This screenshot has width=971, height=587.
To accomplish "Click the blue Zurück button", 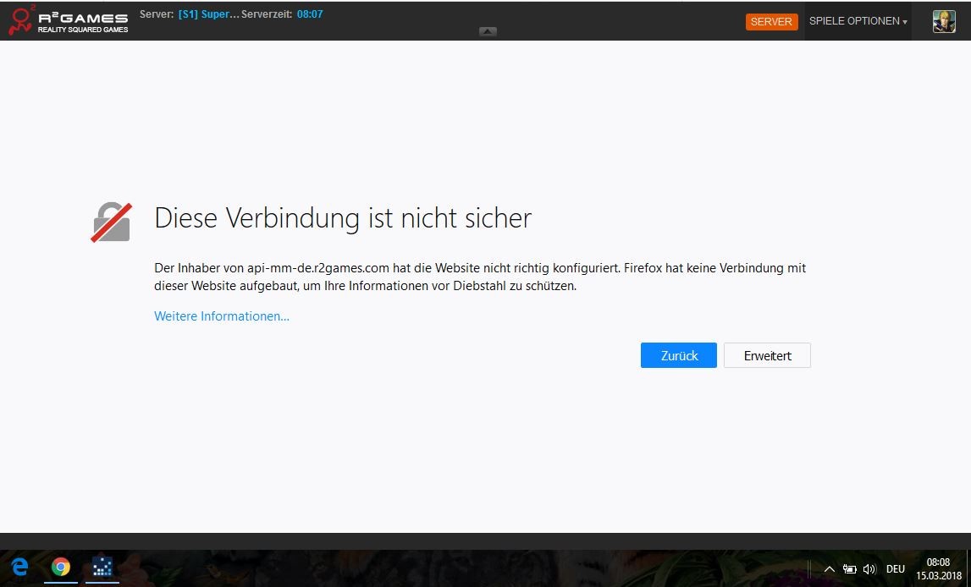I will pos(678,355).
